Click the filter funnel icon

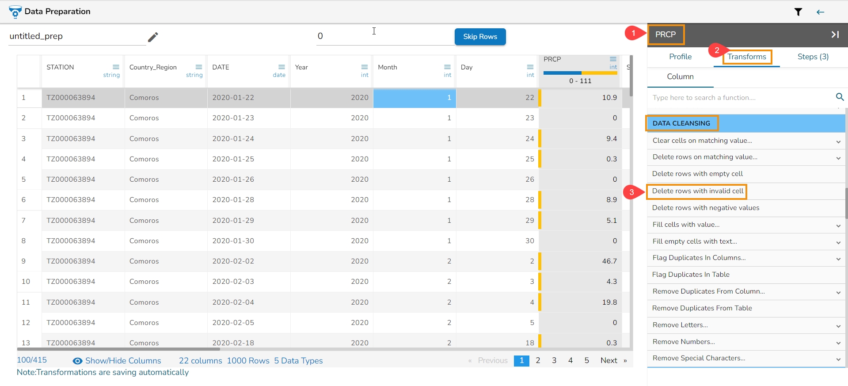coord(798,12)
